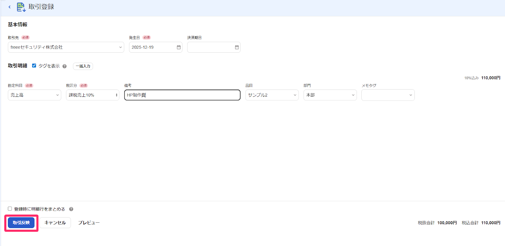Enable 登録時に明細行をまとめる checkbox
505x246 pixels.
(10, 209)
